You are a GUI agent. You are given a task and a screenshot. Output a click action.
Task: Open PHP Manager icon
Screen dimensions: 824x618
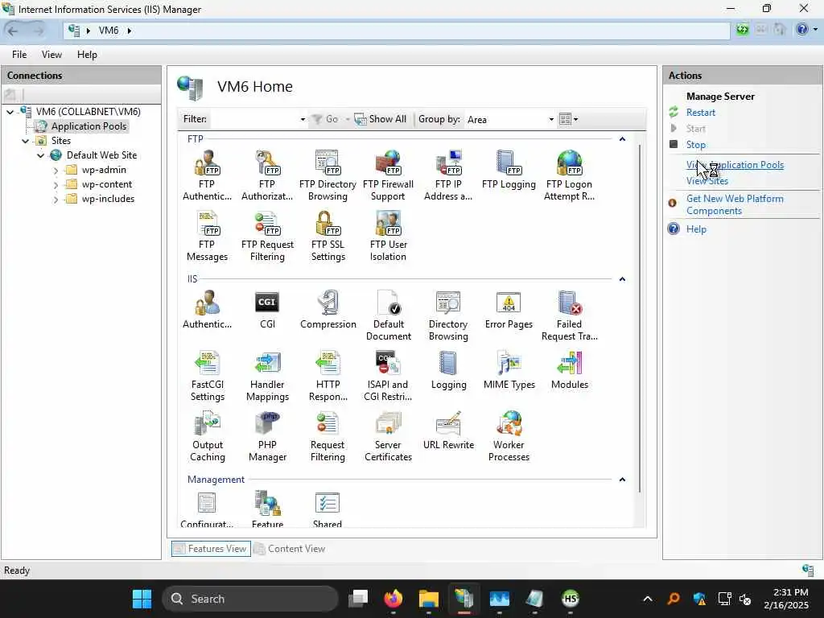point(267,436)
